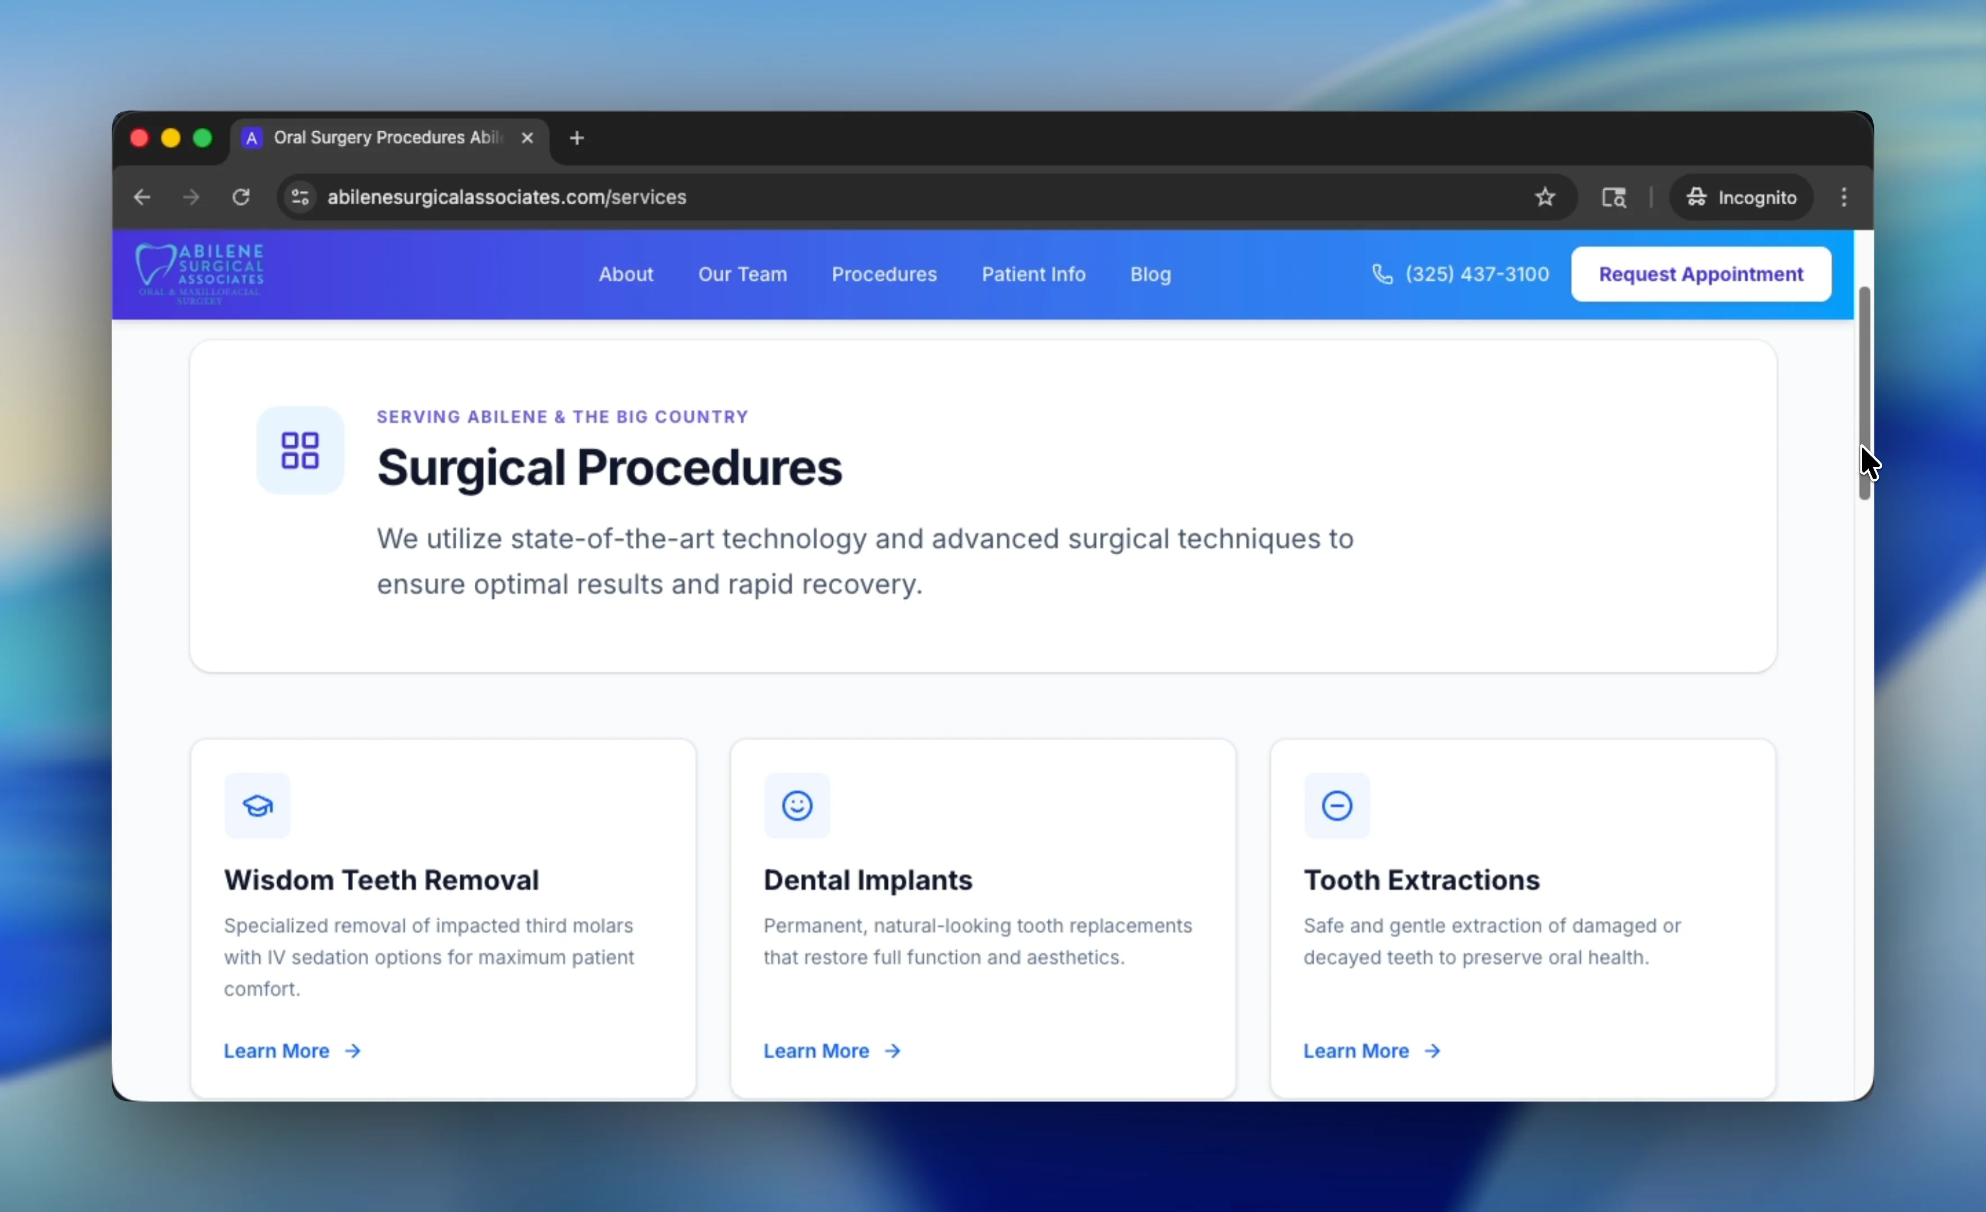Open a new tab with plus icon
The width and height of the screenshot is (1986, 1212).
(x=576, y=138)
